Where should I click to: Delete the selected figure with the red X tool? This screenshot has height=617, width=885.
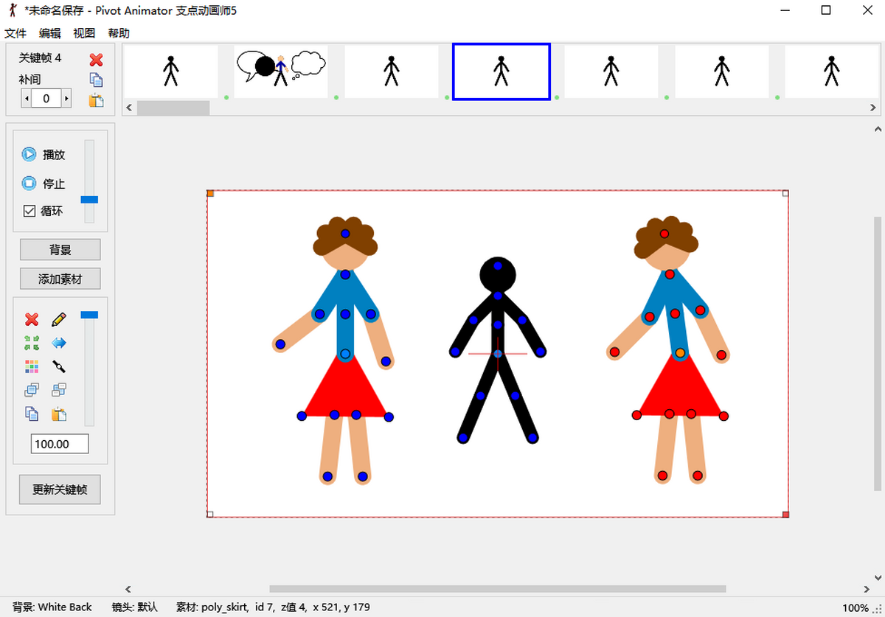tap(32, 319)
